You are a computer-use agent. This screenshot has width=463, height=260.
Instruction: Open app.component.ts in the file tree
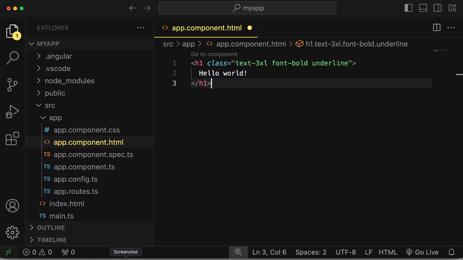[x=84, y=167]
